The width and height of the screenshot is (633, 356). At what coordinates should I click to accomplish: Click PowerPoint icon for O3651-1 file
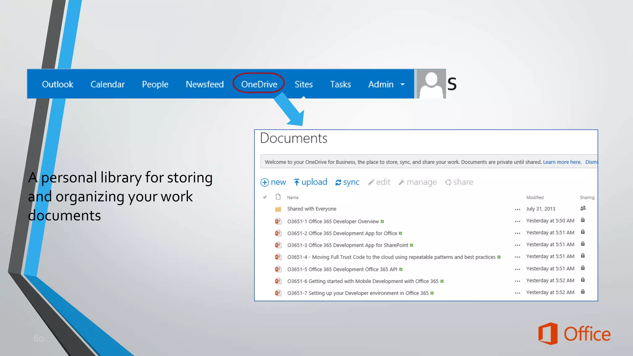(x=278, y=221)
